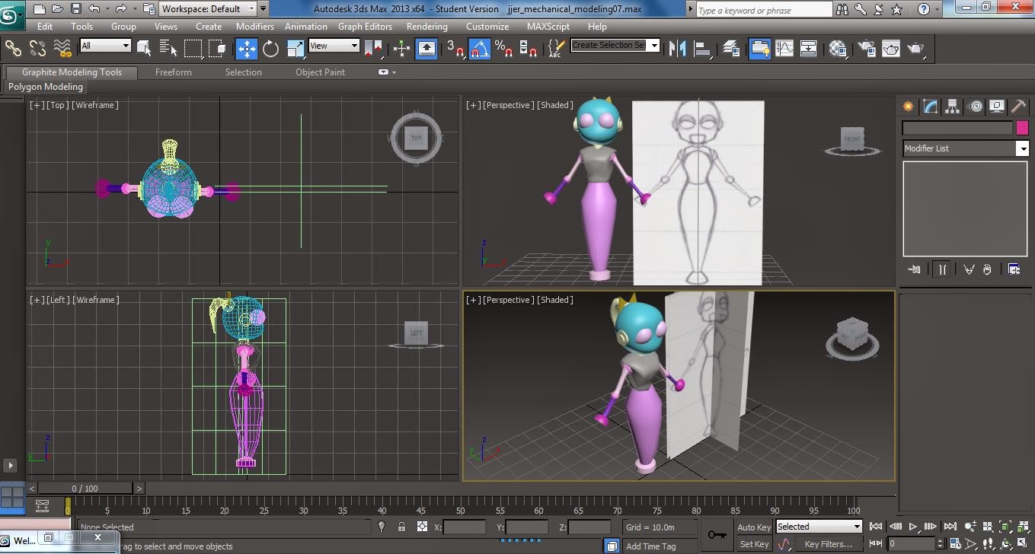Toggle Percent Snap
The image size is (1035, 554).
503,49
